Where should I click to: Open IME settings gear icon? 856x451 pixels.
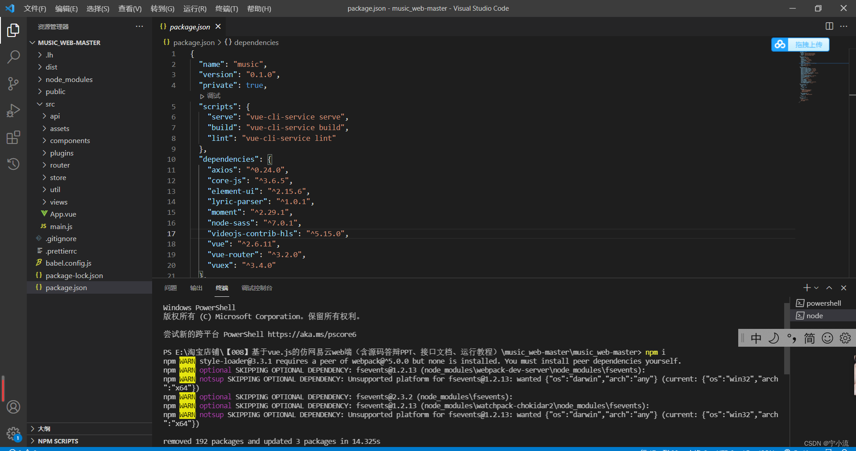[845, 338]
